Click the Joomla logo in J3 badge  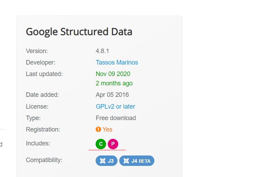click(x=103, y=161)
